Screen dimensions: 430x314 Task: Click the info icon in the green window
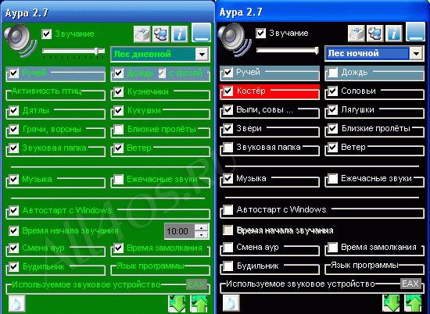click(180, 34)
